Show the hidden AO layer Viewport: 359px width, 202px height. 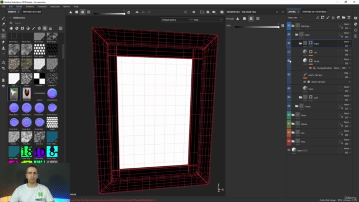(289, 52)
